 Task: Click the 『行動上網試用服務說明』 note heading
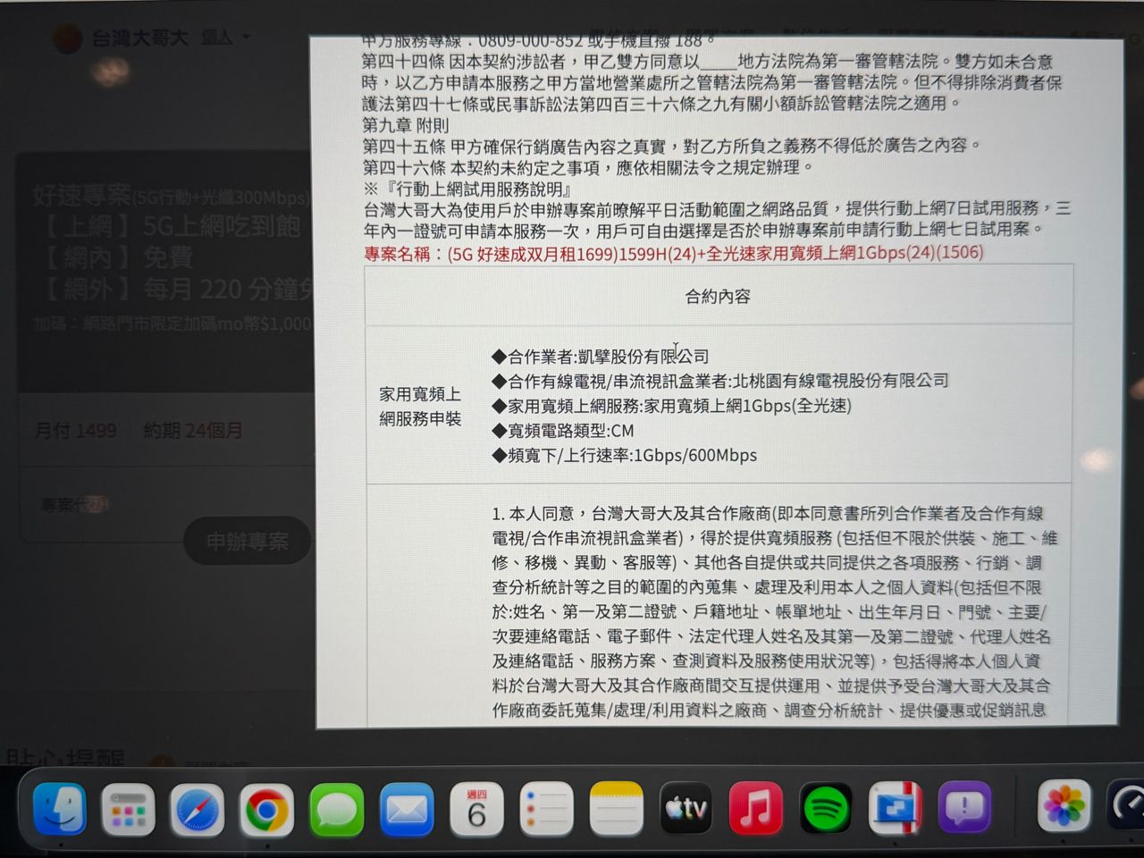point(467,189)
